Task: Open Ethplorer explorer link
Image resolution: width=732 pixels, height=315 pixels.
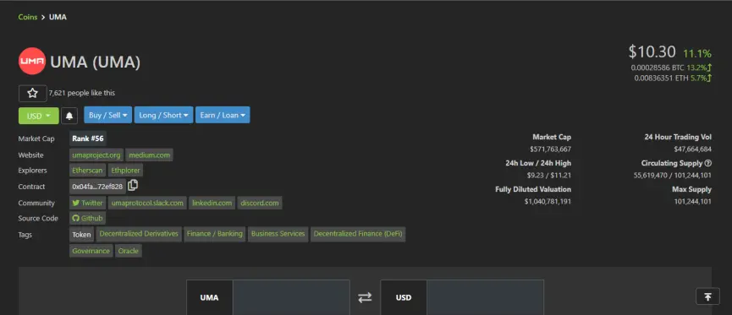Action: (125, 171)
